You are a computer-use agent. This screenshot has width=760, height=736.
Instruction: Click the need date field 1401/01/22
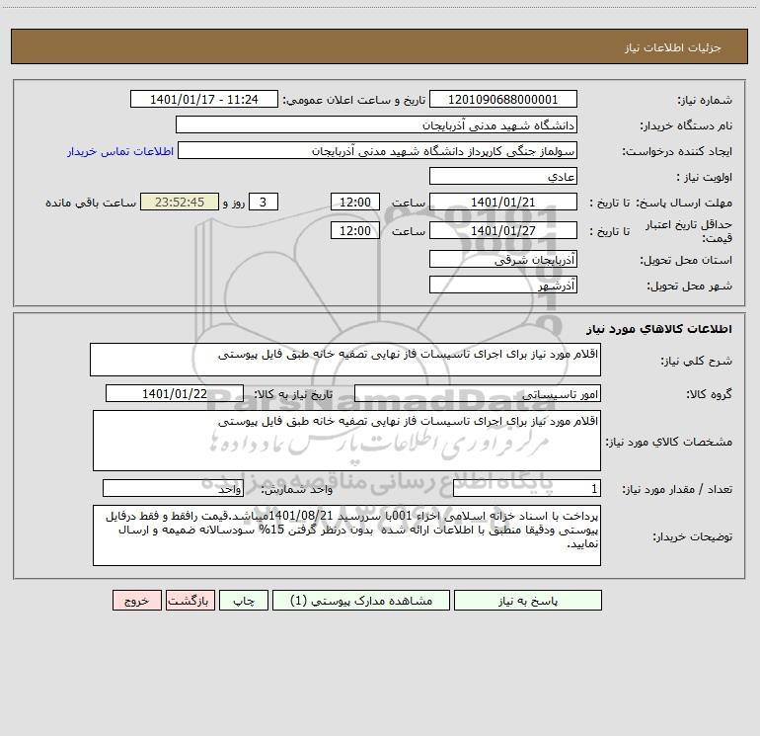coord(175,393)
